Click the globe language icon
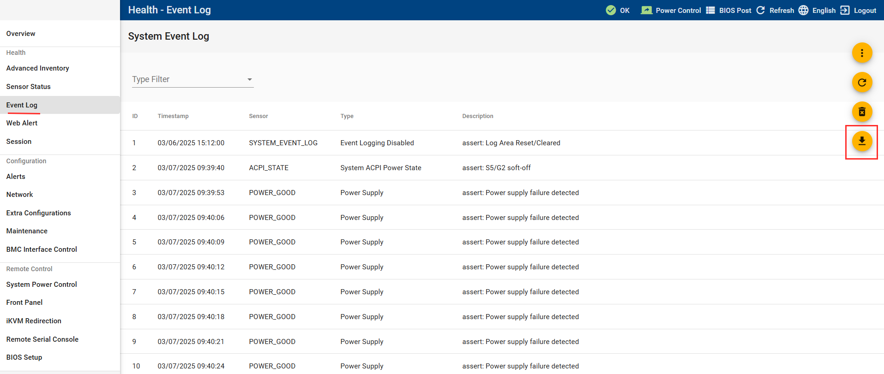The width and height of the screenshot is (884, 374). click(x=803, y=10)
